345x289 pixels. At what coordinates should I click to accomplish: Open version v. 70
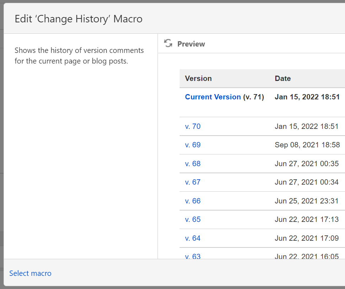tap(192, 126)
